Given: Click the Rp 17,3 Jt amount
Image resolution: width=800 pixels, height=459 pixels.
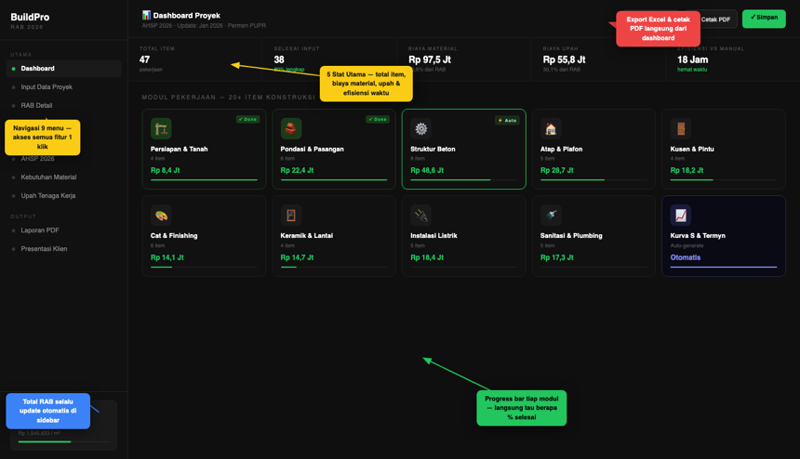Looking at the screenshot, I should pos(556,257).
